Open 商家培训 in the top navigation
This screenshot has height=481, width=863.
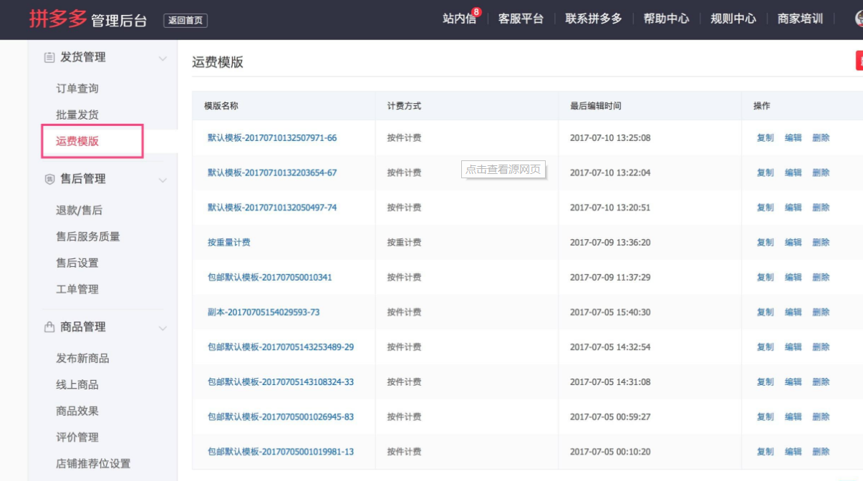pyautogui.click(x=800, y=19)
